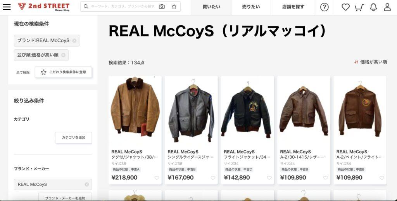
Task: Click カテゴリを追加 to add category
Action: pyautogui.click(x=73, y=137)
